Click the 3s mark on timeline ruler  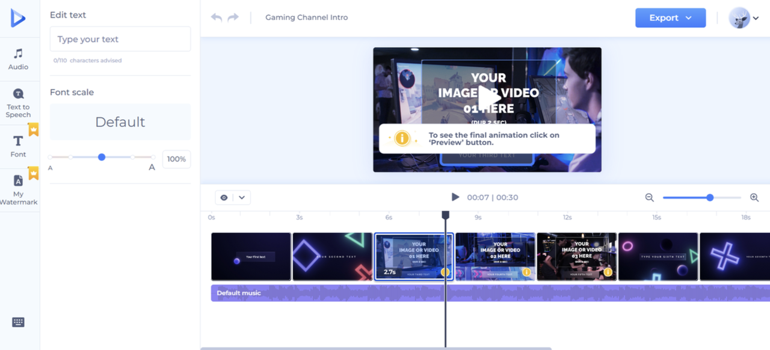click(299, 217)
